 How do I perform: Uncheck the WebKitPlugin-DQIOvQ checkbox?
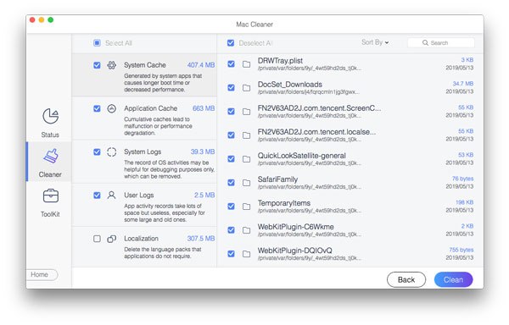point(231,254)
